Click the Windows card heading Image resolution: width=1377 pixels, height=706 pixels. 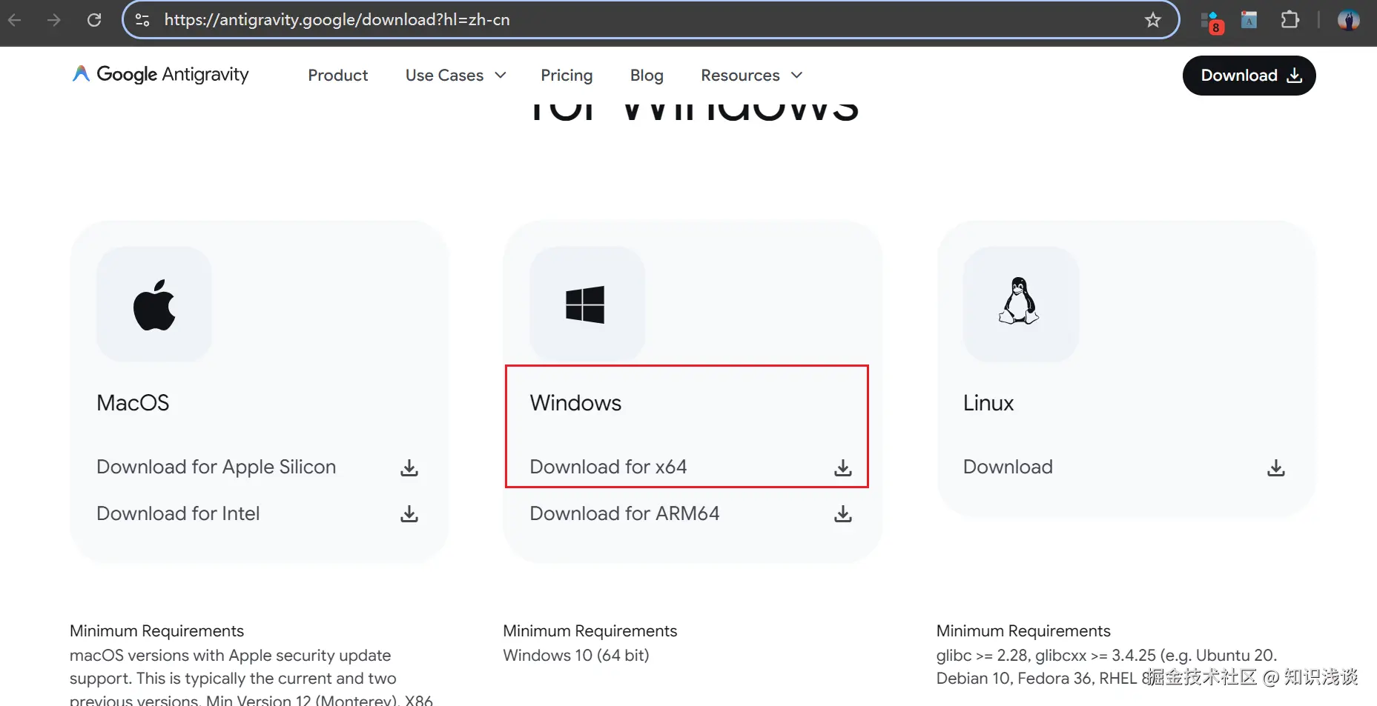pos(575,403)
